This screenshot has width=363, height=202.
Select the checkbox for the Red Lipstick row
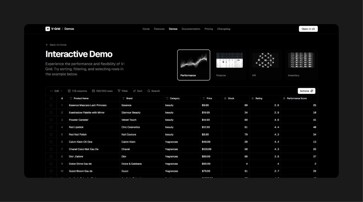point(51,127)
